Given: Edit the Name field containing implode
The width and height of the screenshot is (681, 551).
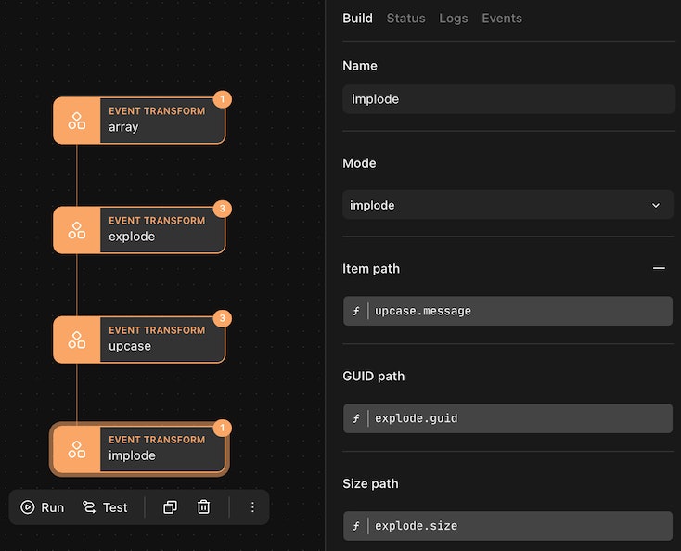Looking at the screenshot, I should coord(508,99).
